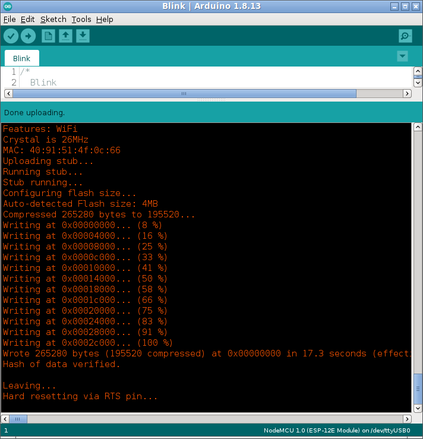Image resolution: width=423 pixels, height=439 pixels.
Task: Click 'Compressed 265280 bytes to 195520...' line
Action: 99,214
